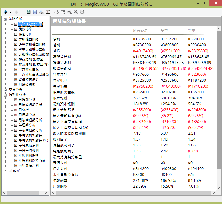
Task: Click scroll-left arrow of tree panel
Action: (4, 193)
